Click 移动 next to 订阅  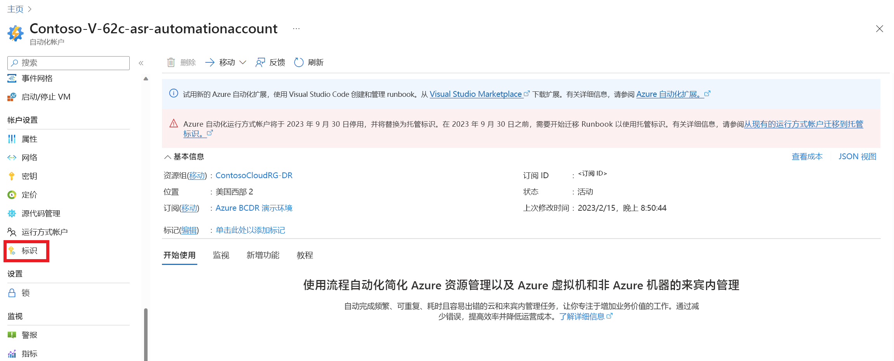pyautogui.click(x=189, y=208)
